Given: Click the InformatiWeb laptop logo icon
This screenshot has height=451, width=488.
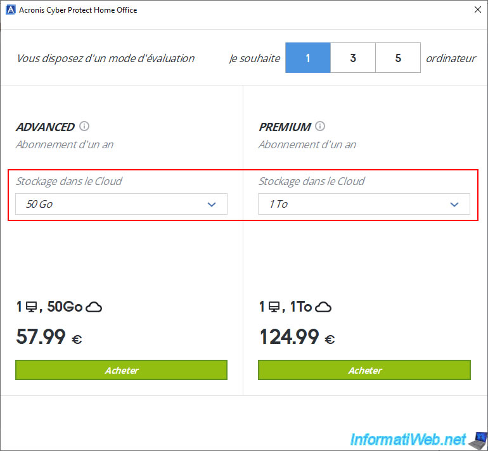Looking at the screenshot, I should [x=477, y=438].
